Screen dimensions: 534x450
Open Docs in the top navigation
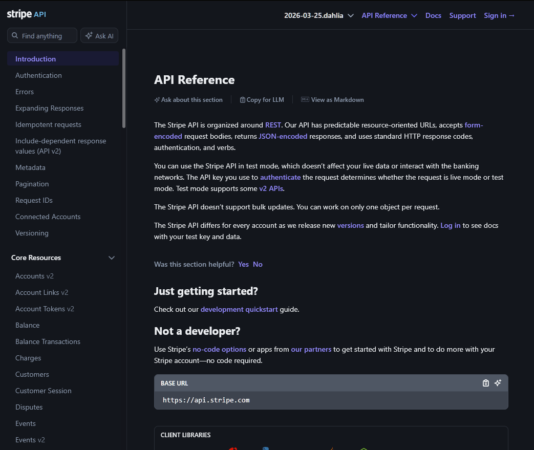click(433, 16)
